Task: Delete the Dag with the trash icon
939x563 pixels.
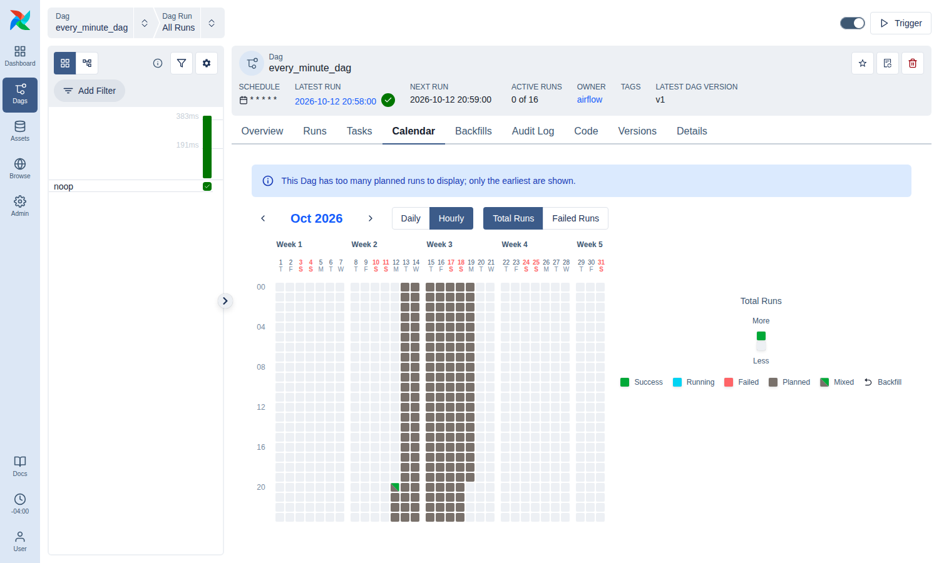Action: point(913,63)
